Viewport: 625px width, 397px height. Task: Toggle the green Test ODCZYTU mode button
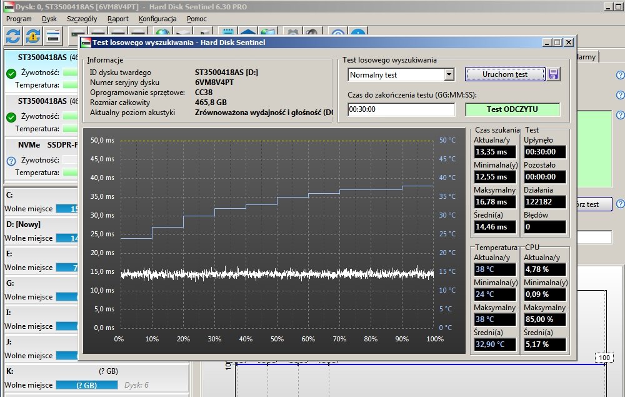(512, 109)
